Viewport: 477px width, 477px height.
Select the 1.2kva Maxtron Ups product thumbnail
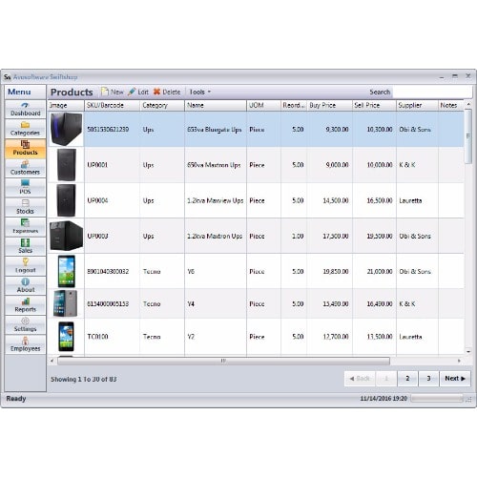tap(66, 236)
